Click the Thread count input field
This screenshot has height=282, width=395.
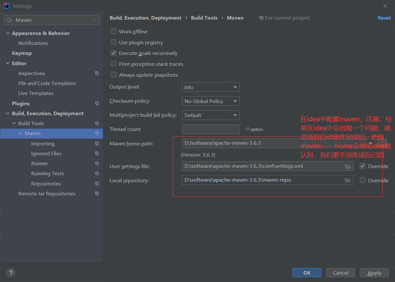pos(211,129)
